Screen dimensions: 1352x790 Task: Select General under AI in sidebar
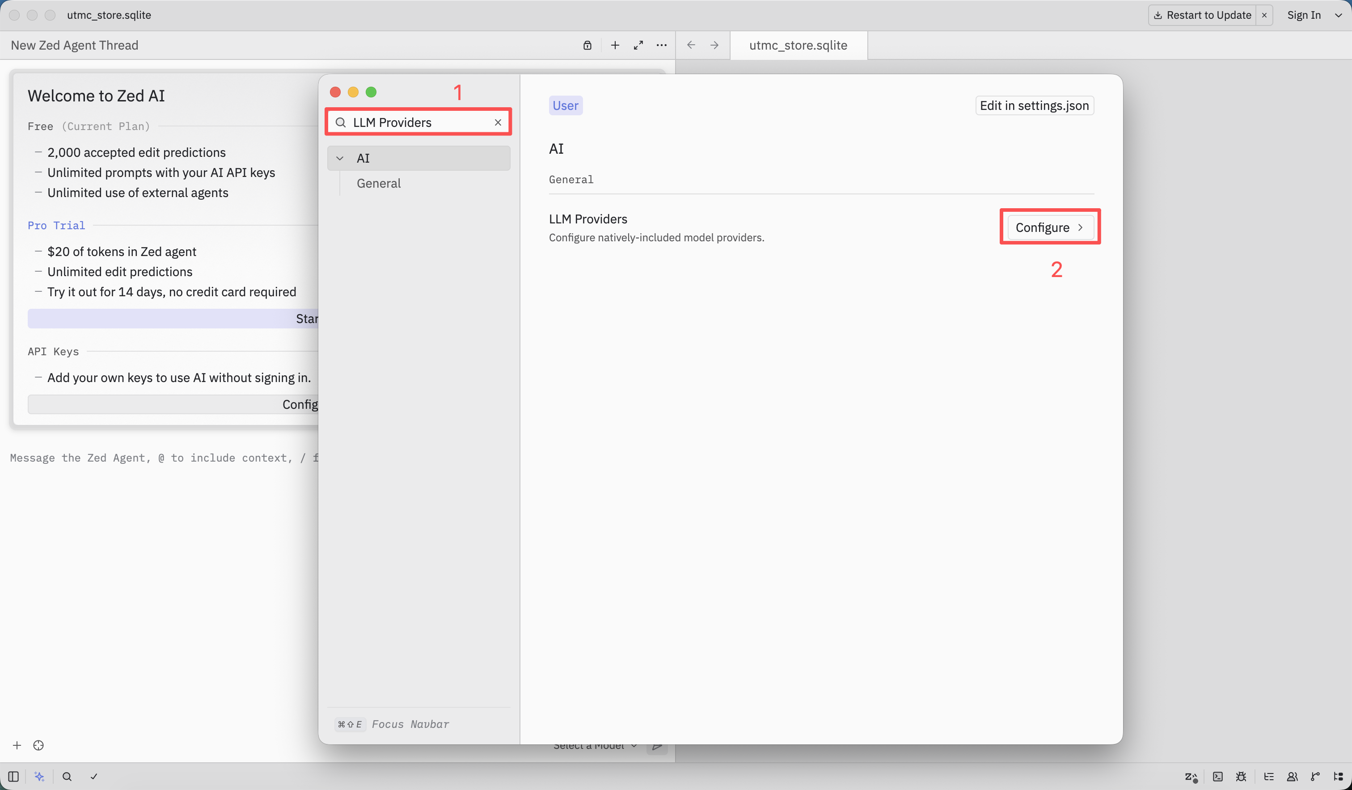pyautogui.click(x=378, y=183)
